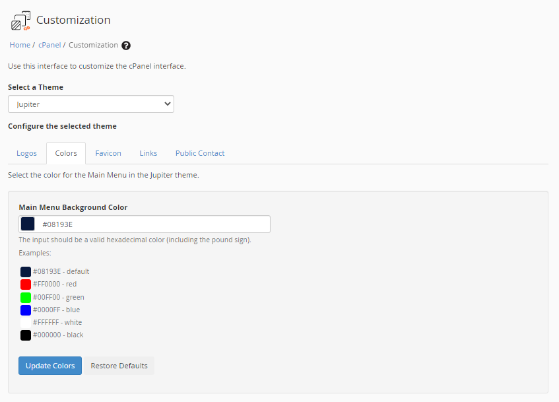The height and width of the screenshot is (402, 559).
Task: Open the help question mark icon
Action: [126, 46]
